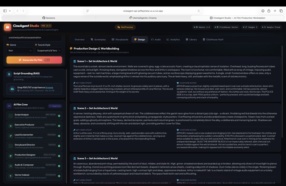Click the Script Grounding document icon
286x186 pixels.
pyautogui.click(x=9, y=74)
